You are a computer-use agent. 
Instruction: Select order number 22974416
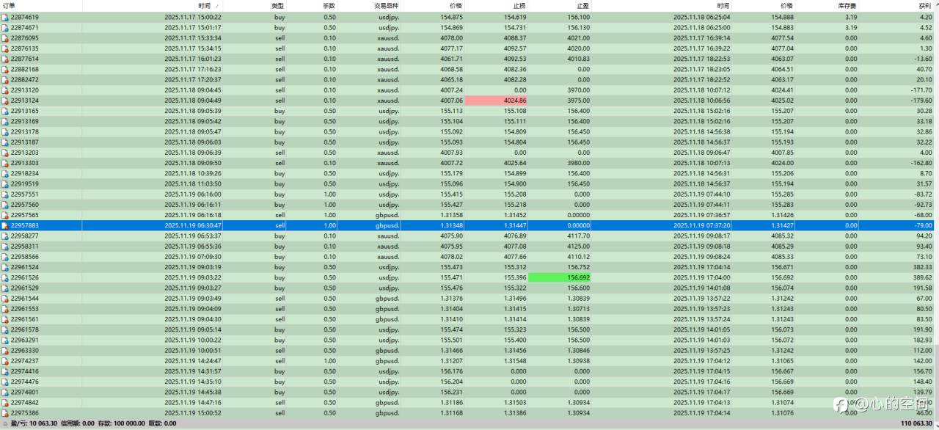(x=25, y=371)
